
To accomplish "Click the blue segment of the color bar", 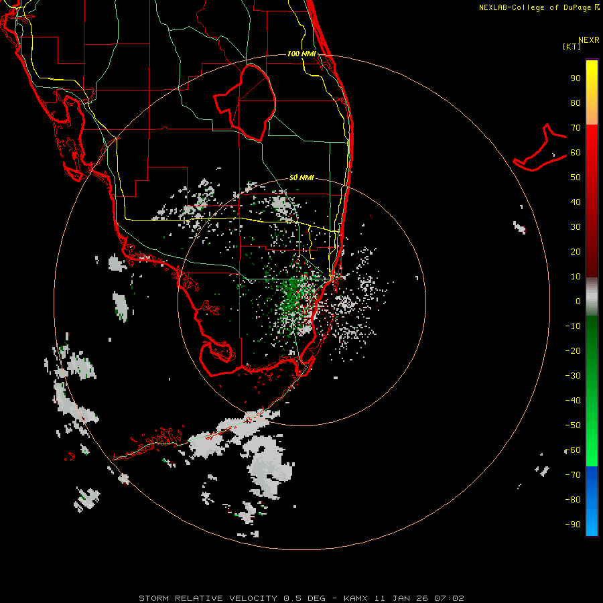I will click(x=592, y=501).
